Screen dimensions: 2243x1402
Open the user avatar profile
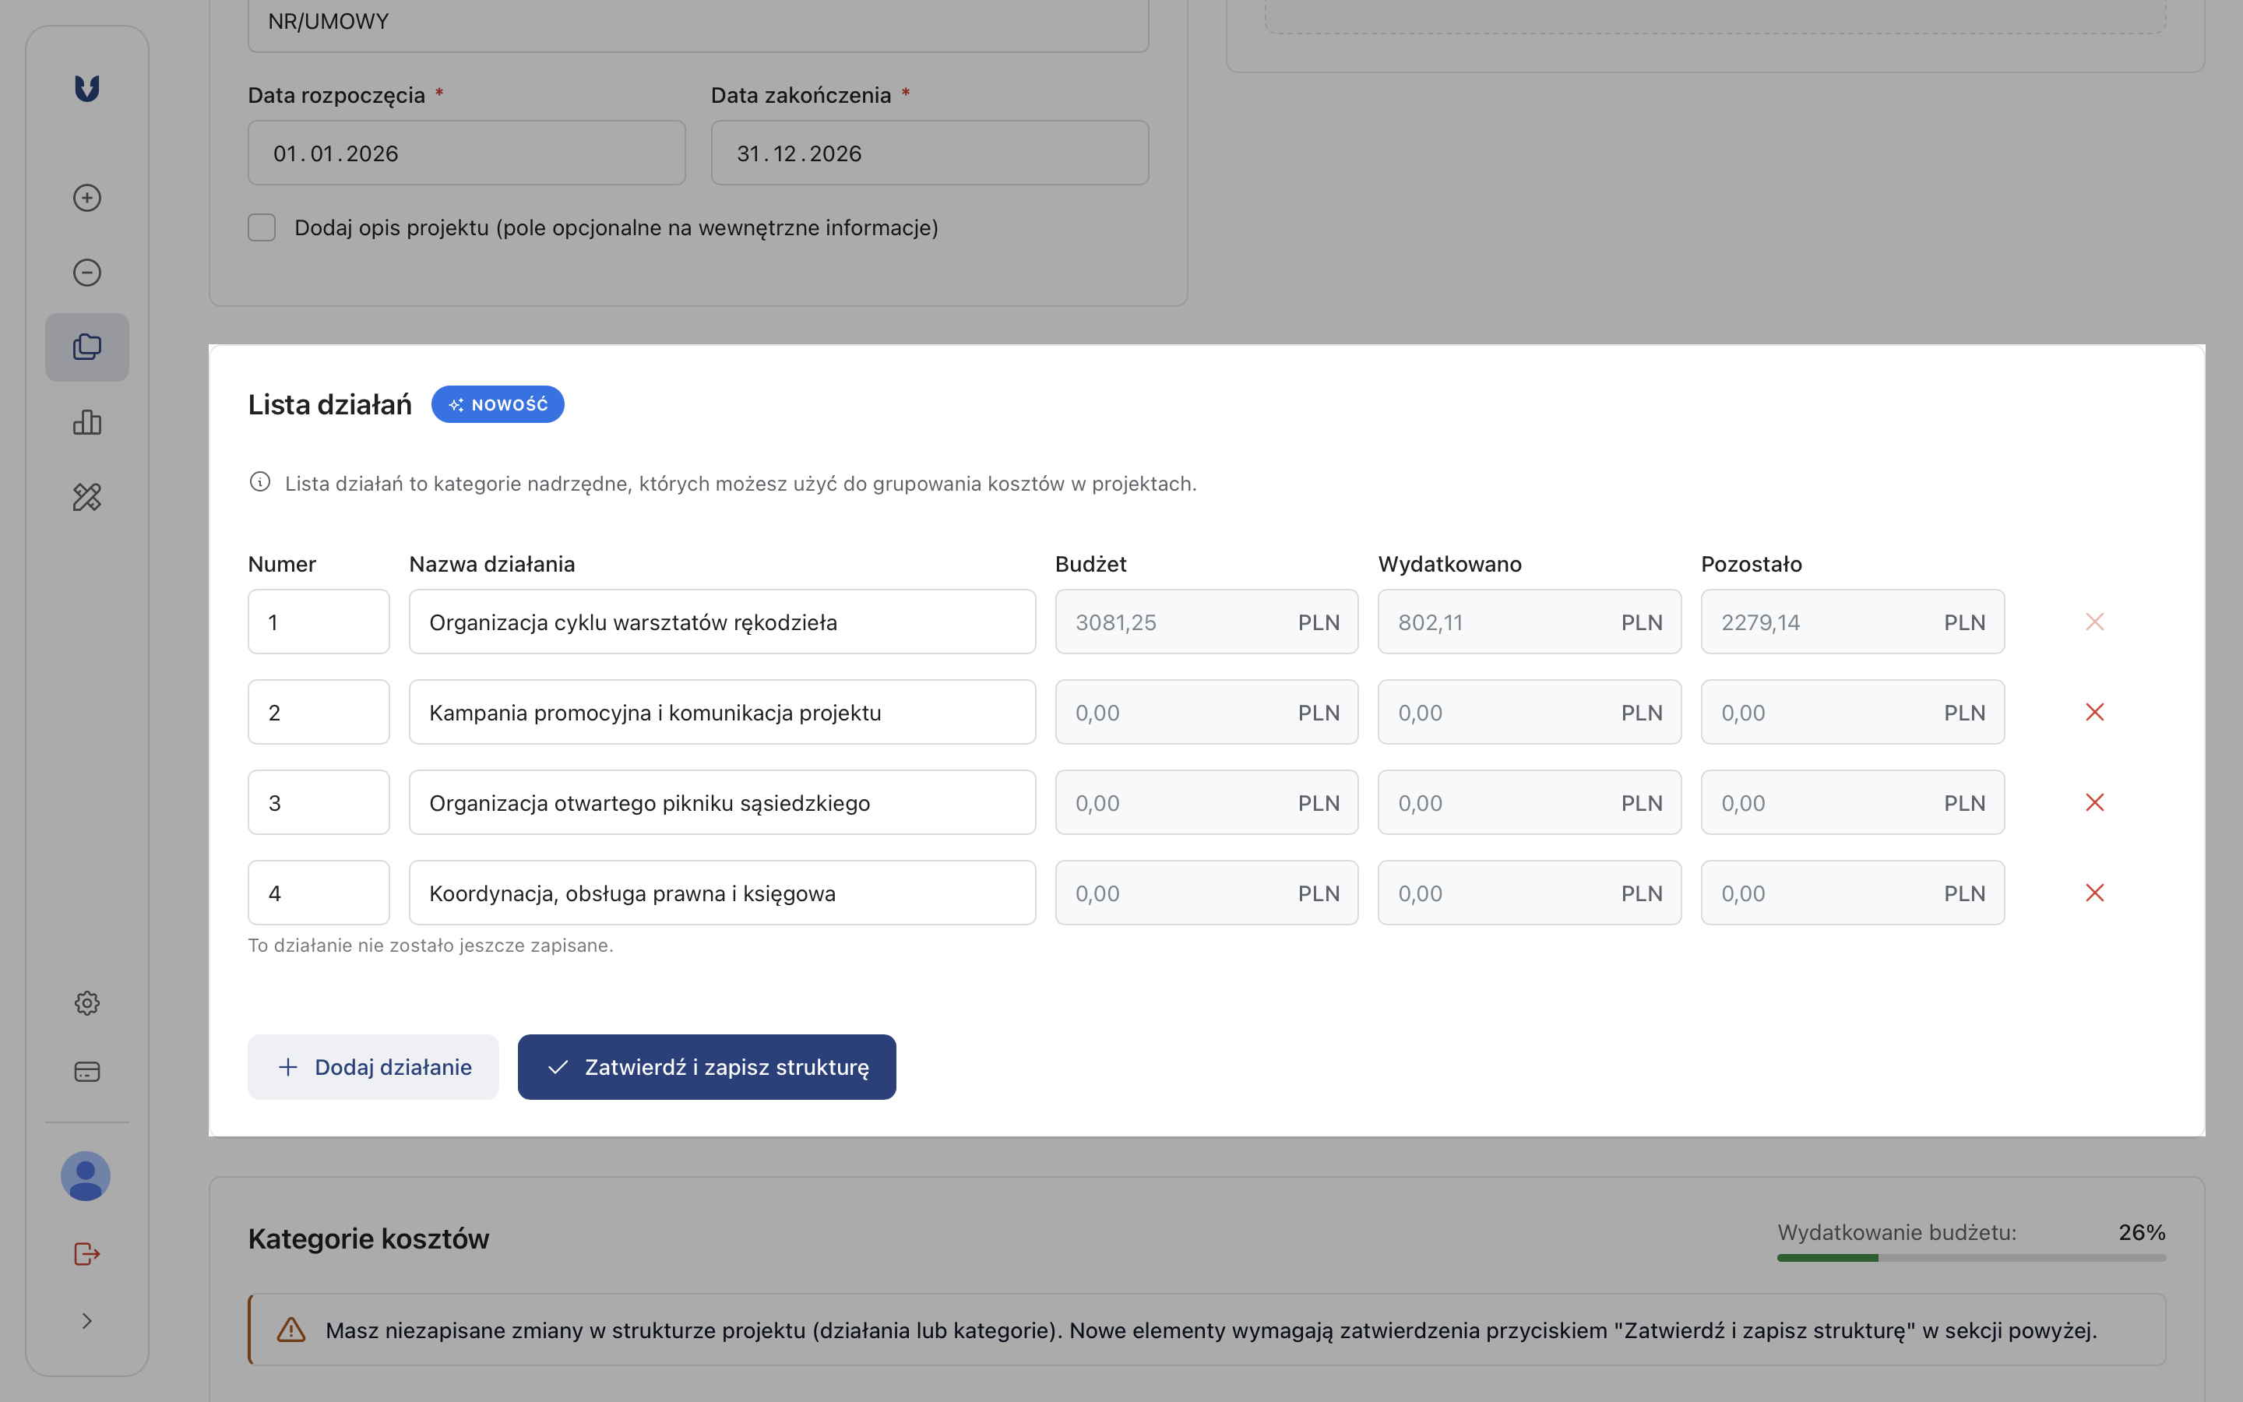point(85,1176)
